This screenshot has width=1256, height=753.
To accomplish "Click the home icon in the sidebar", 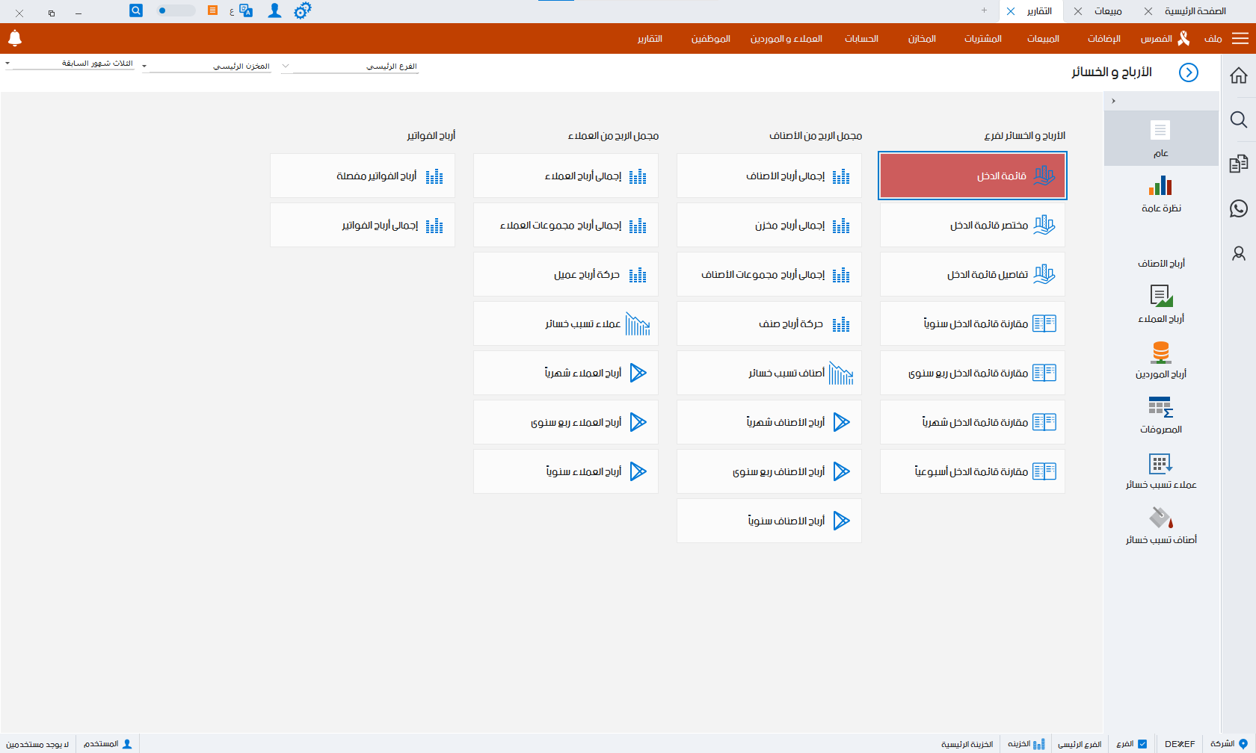I will click(x=1239, y=75).
